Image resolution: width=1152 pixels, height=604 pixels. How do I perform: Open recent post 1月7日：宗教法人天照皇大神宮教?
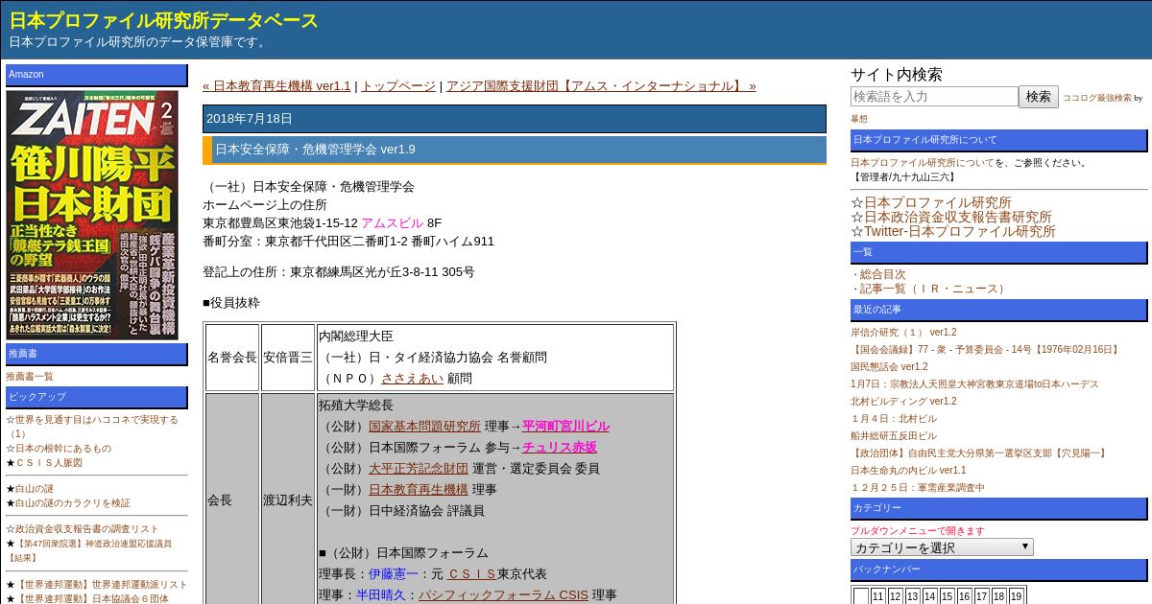click(x=974, y=384)
